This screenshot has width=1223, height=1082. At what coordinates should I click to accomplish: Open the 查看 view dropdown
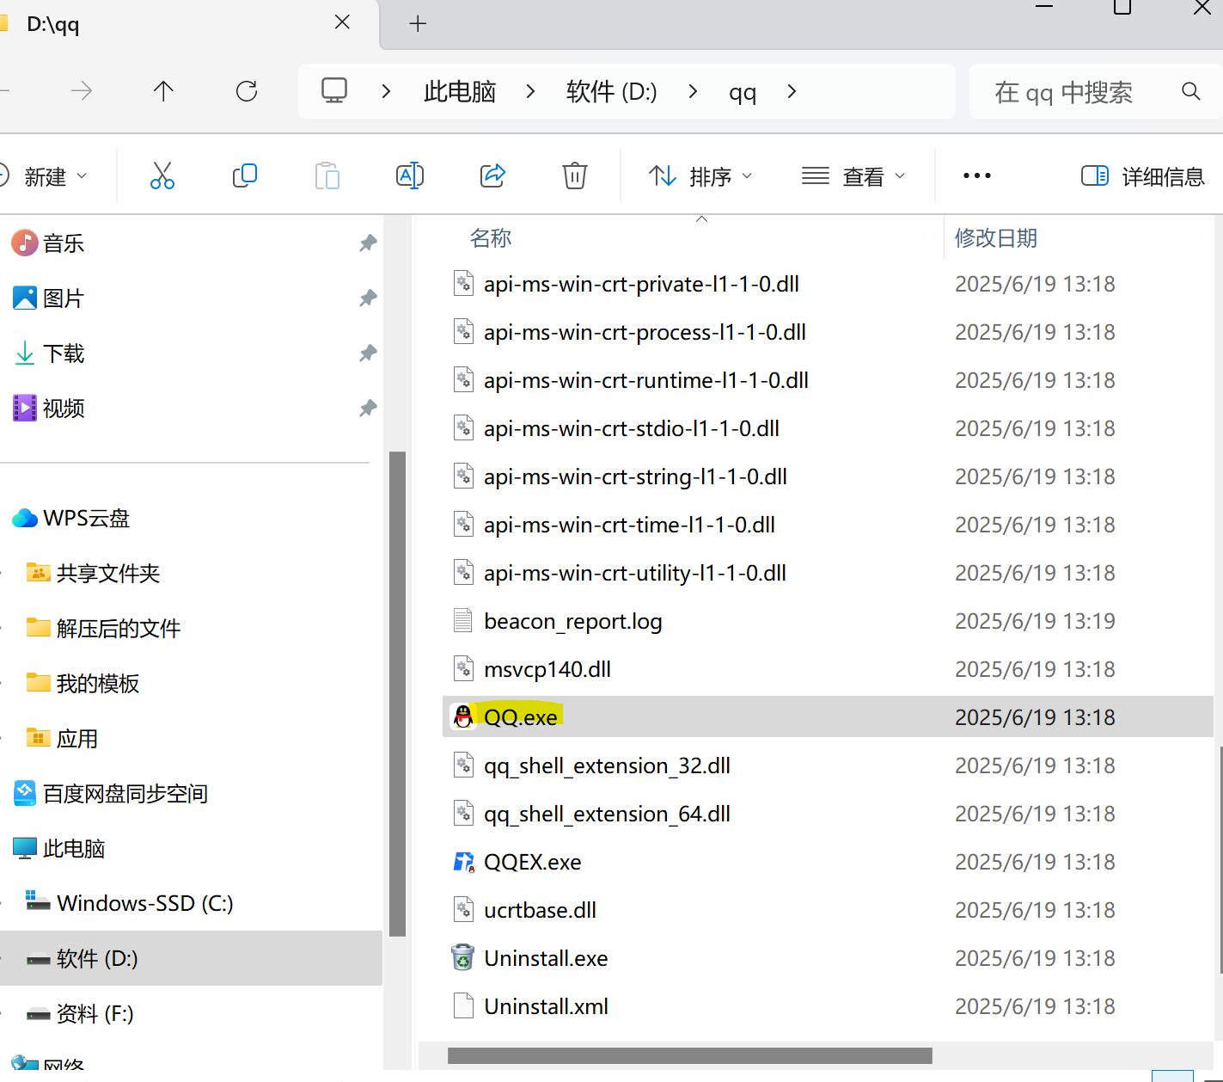click(853, 176)
